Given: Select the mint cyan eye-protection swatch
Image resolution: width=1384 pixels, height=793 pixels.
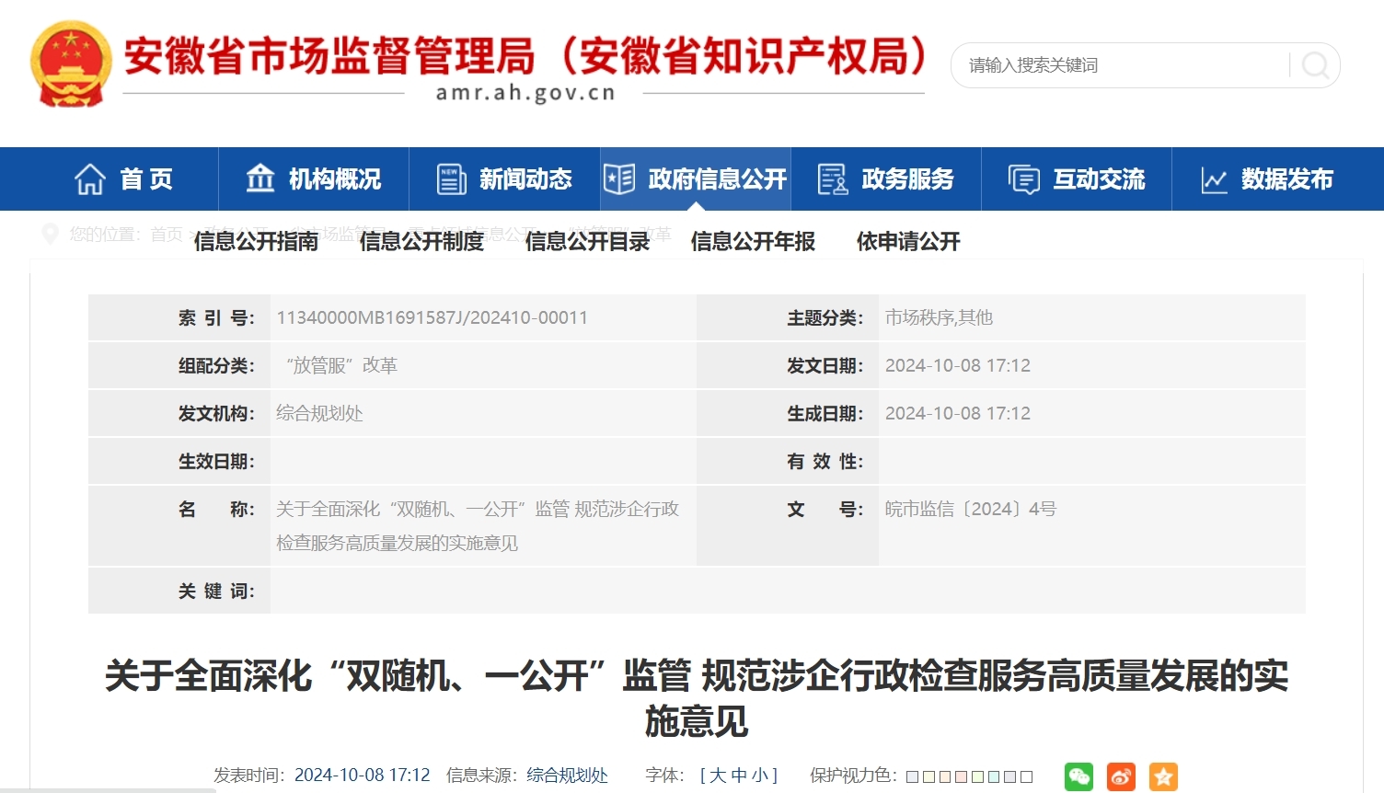Looking at the screenshot, I should tap(994, 776).
